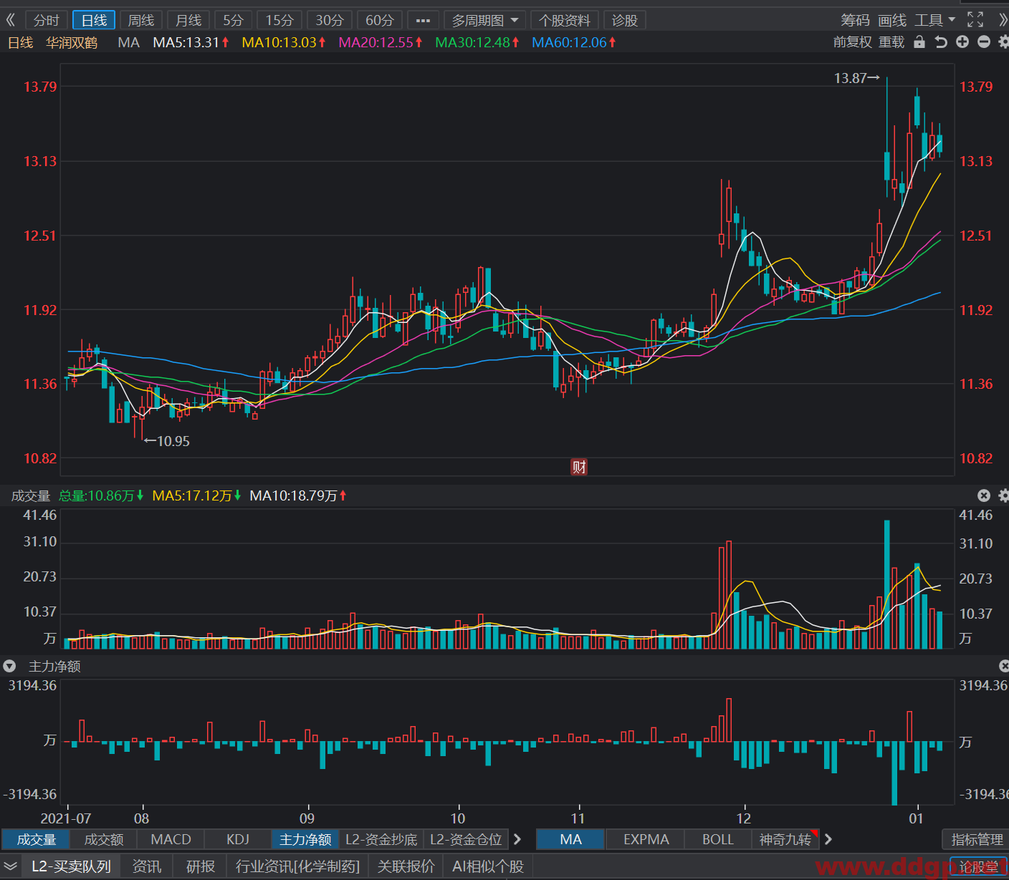Viewport: 1009px width, 880px height.
Task: Enter fullscreen with expand arrows icon
Action: coord(975,20)
